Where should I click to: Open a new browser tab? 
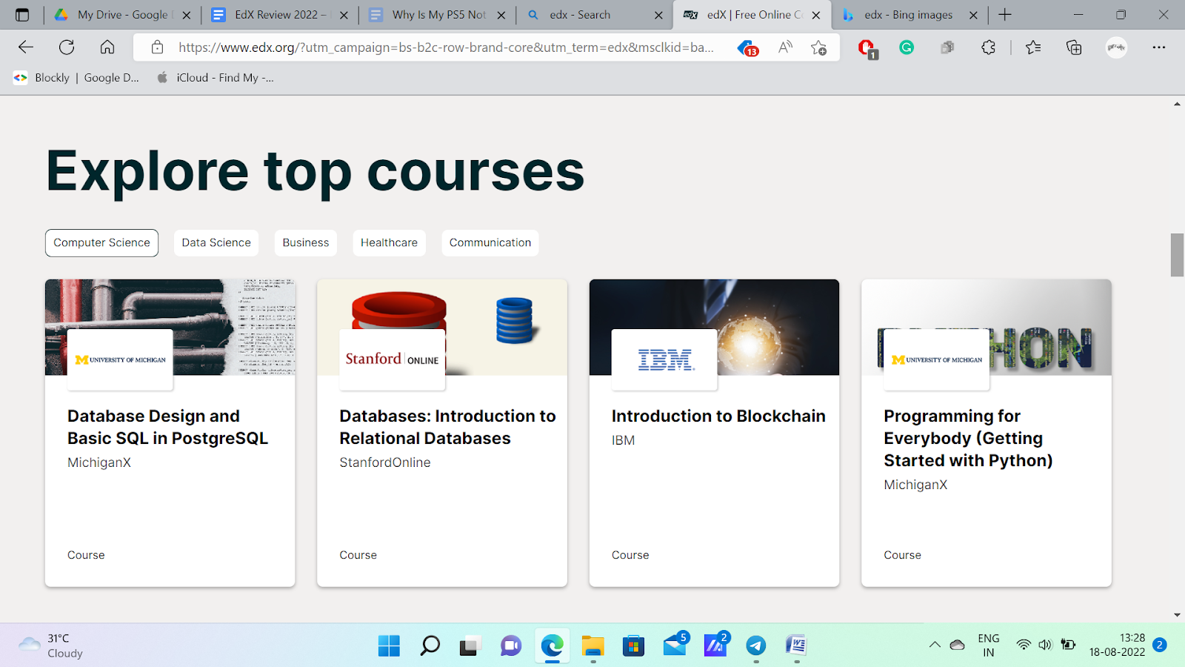1005,15
